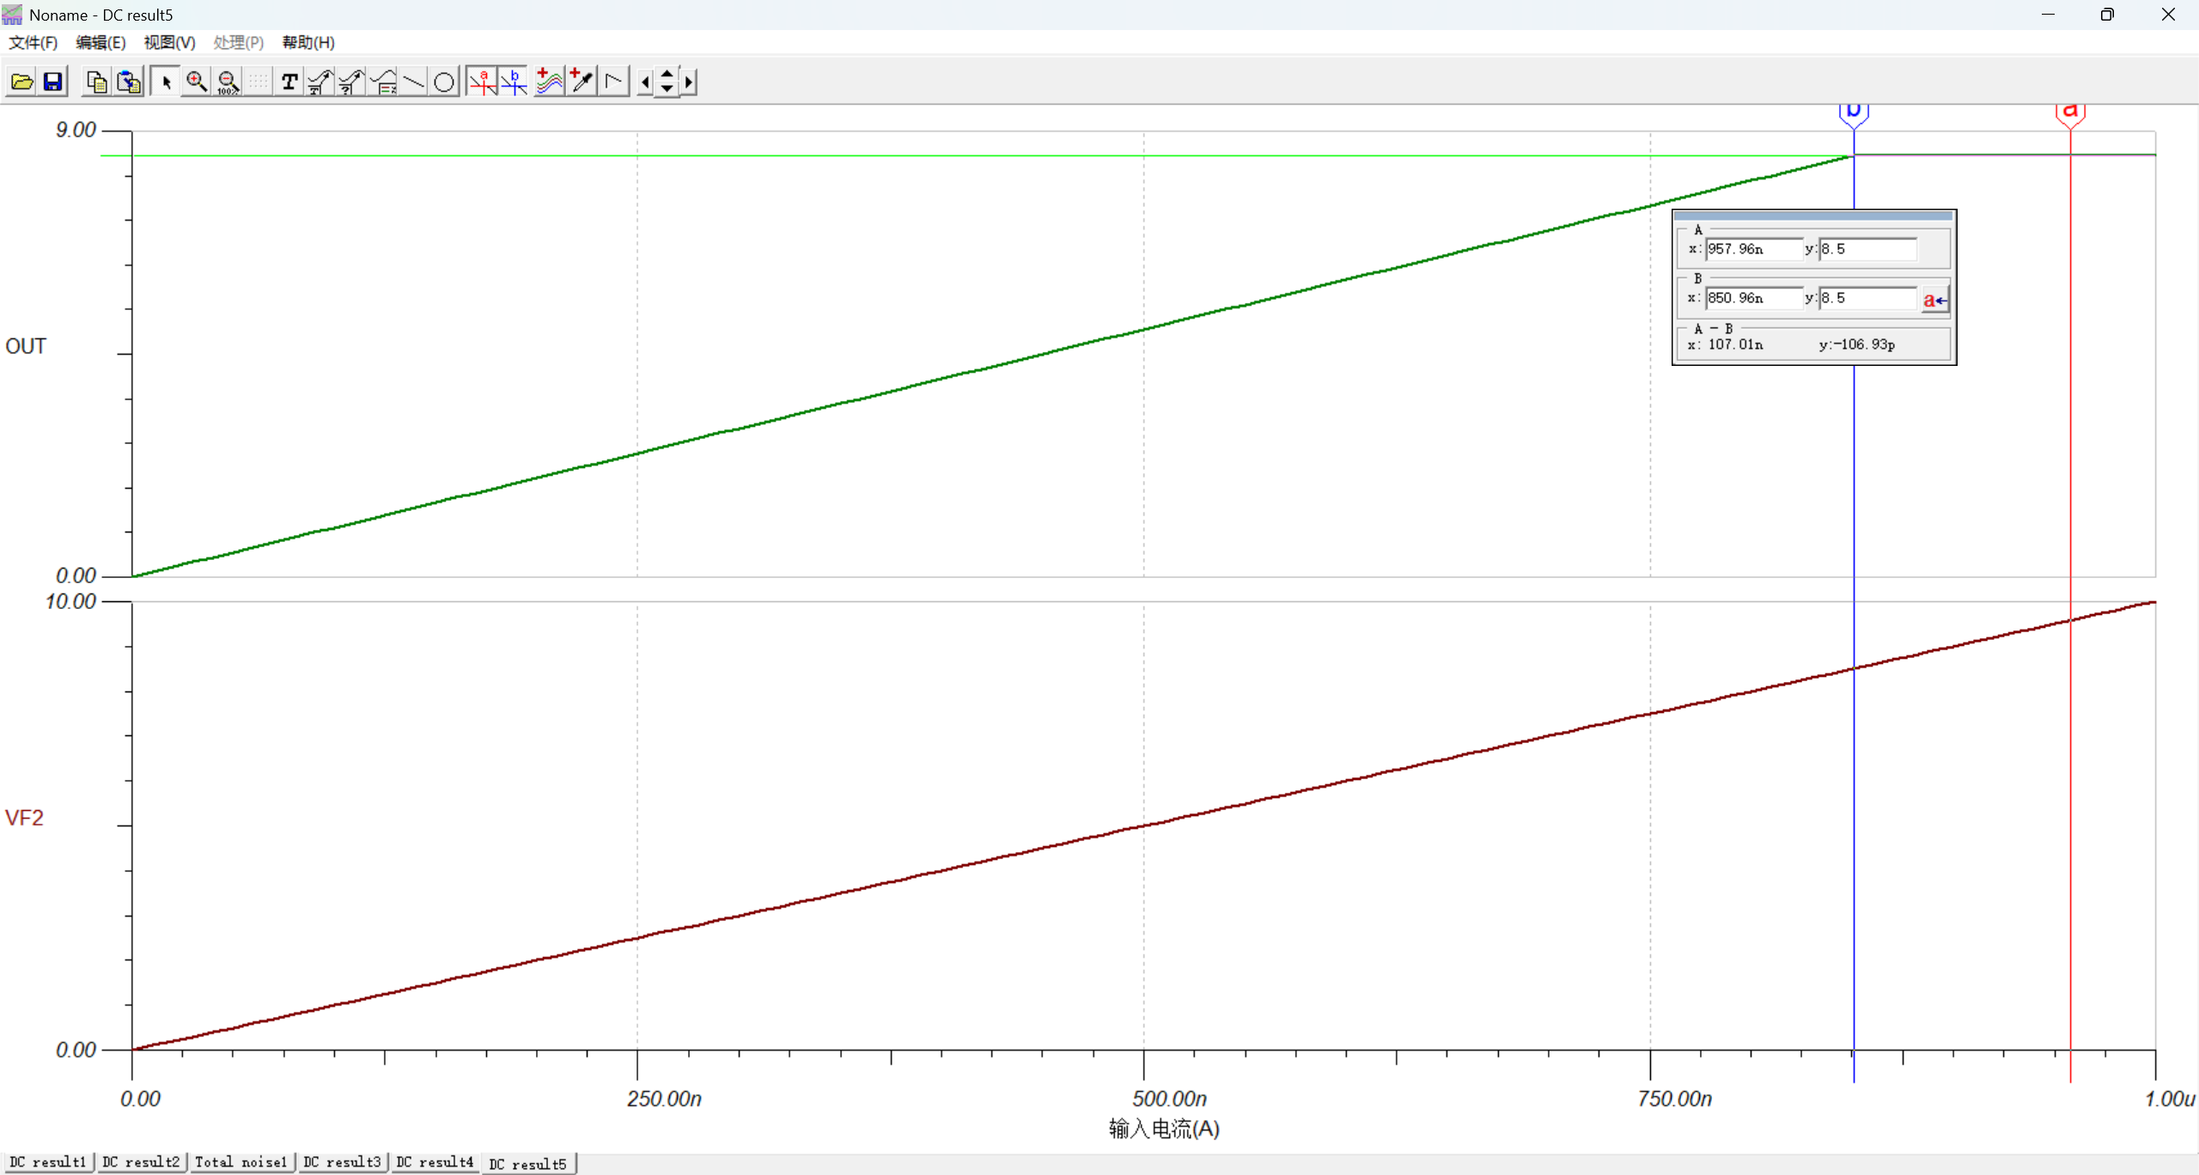Open the 编辑(E) menu
This screenshot has width=2199, height=1175.
click(x=101, y=42)
